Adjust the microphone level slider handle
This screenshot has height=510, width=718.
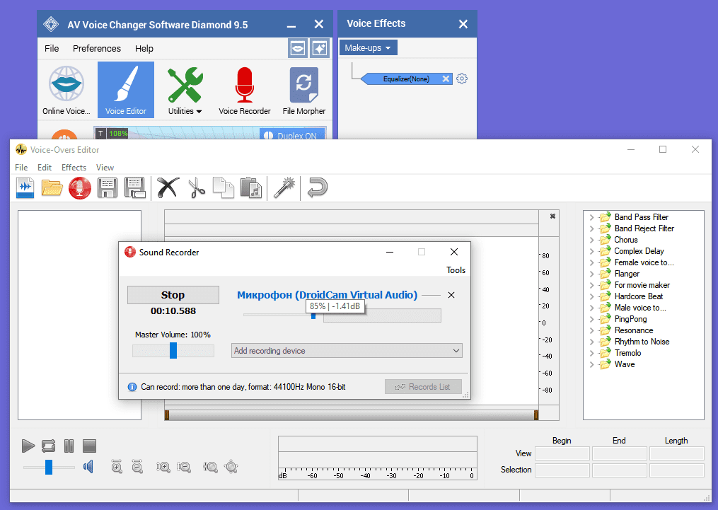[x=313, y=316]
